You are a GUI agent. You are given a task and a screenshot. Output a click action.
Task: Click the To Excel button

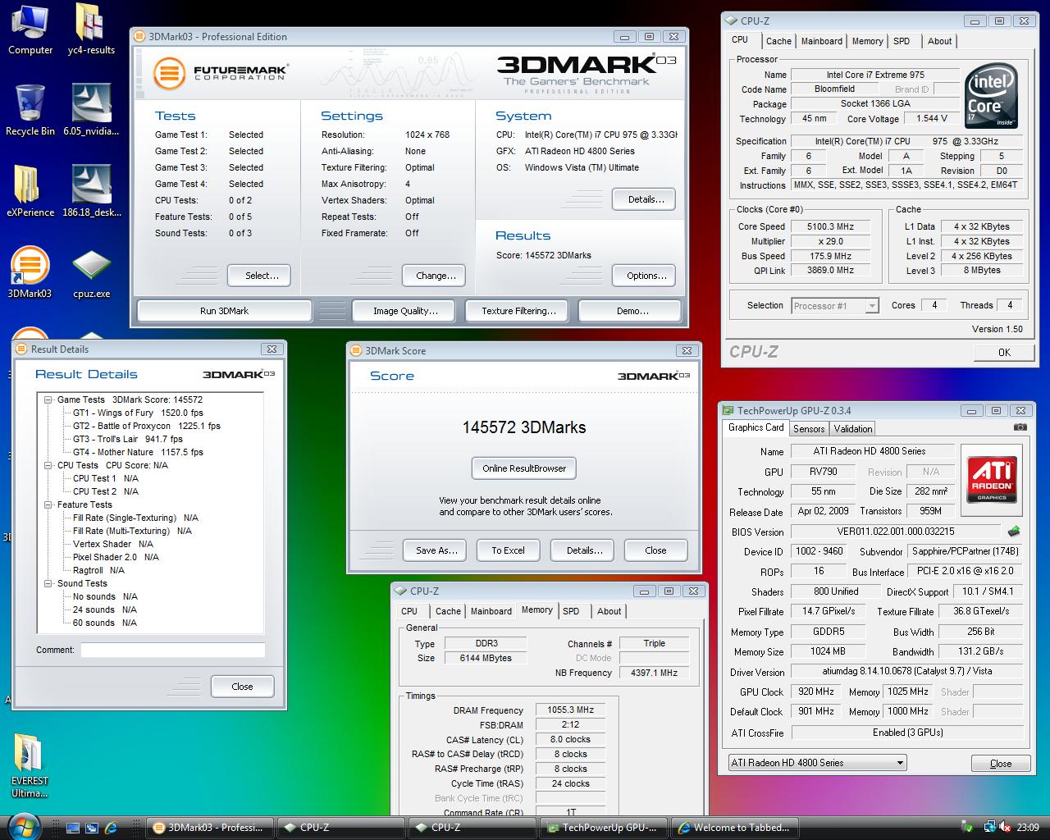point(508,550)
